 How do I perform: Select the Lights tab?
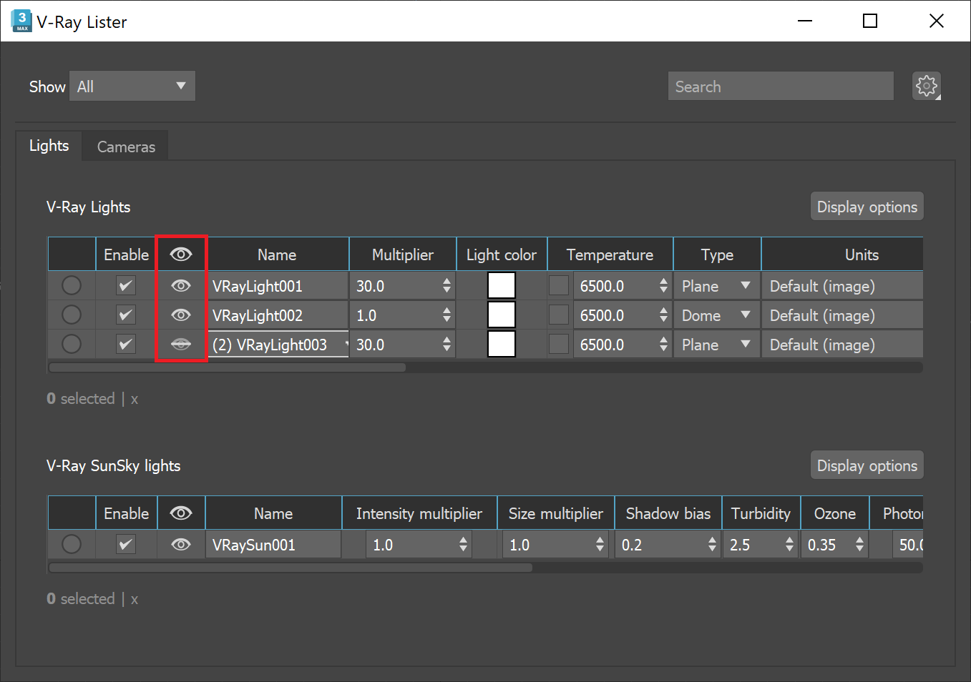click(x=49, y=146)
